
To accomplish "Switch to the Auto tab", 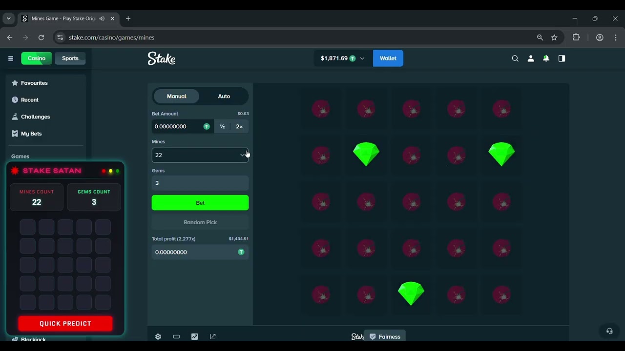I will pos(224,96).
